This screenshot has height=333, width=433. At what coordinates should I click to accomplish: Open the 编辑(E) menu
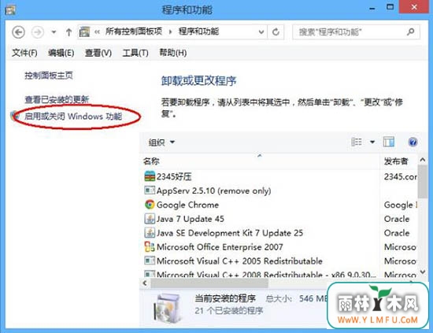(61, 53)
